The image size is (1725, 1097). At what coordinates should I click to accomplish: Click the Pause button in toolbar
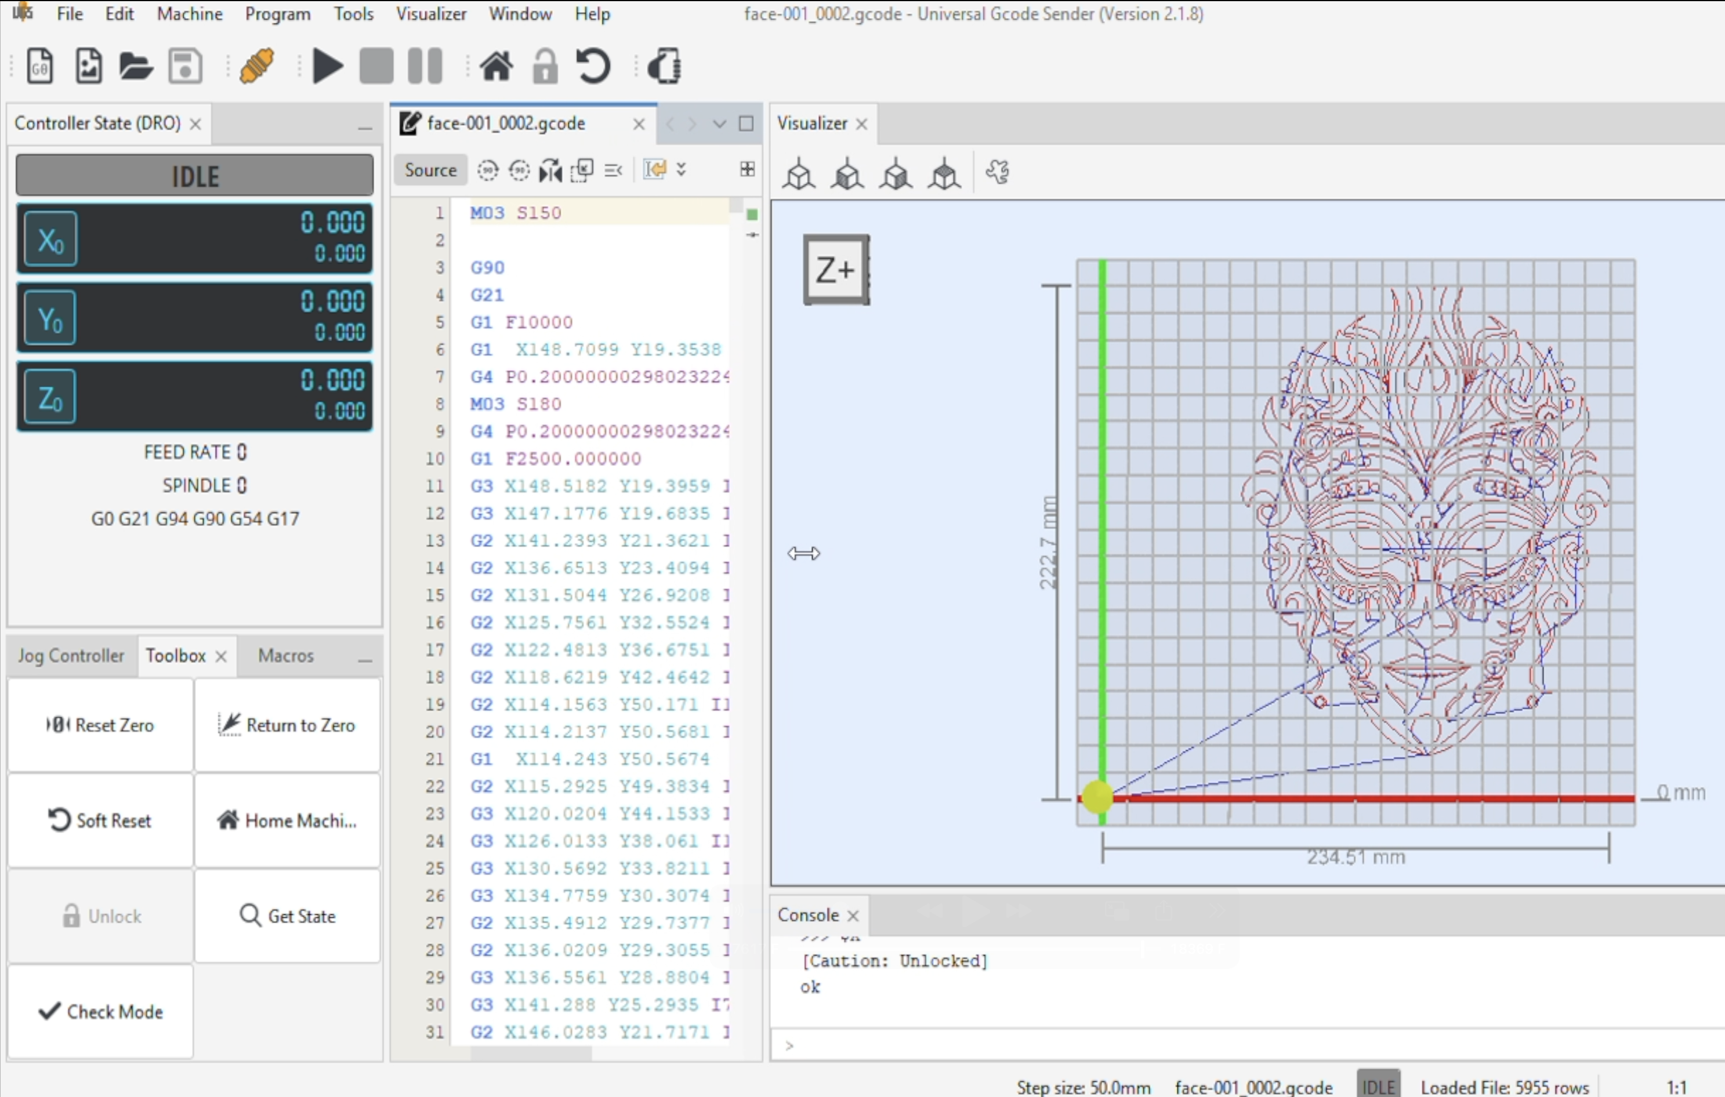point(427,68)
